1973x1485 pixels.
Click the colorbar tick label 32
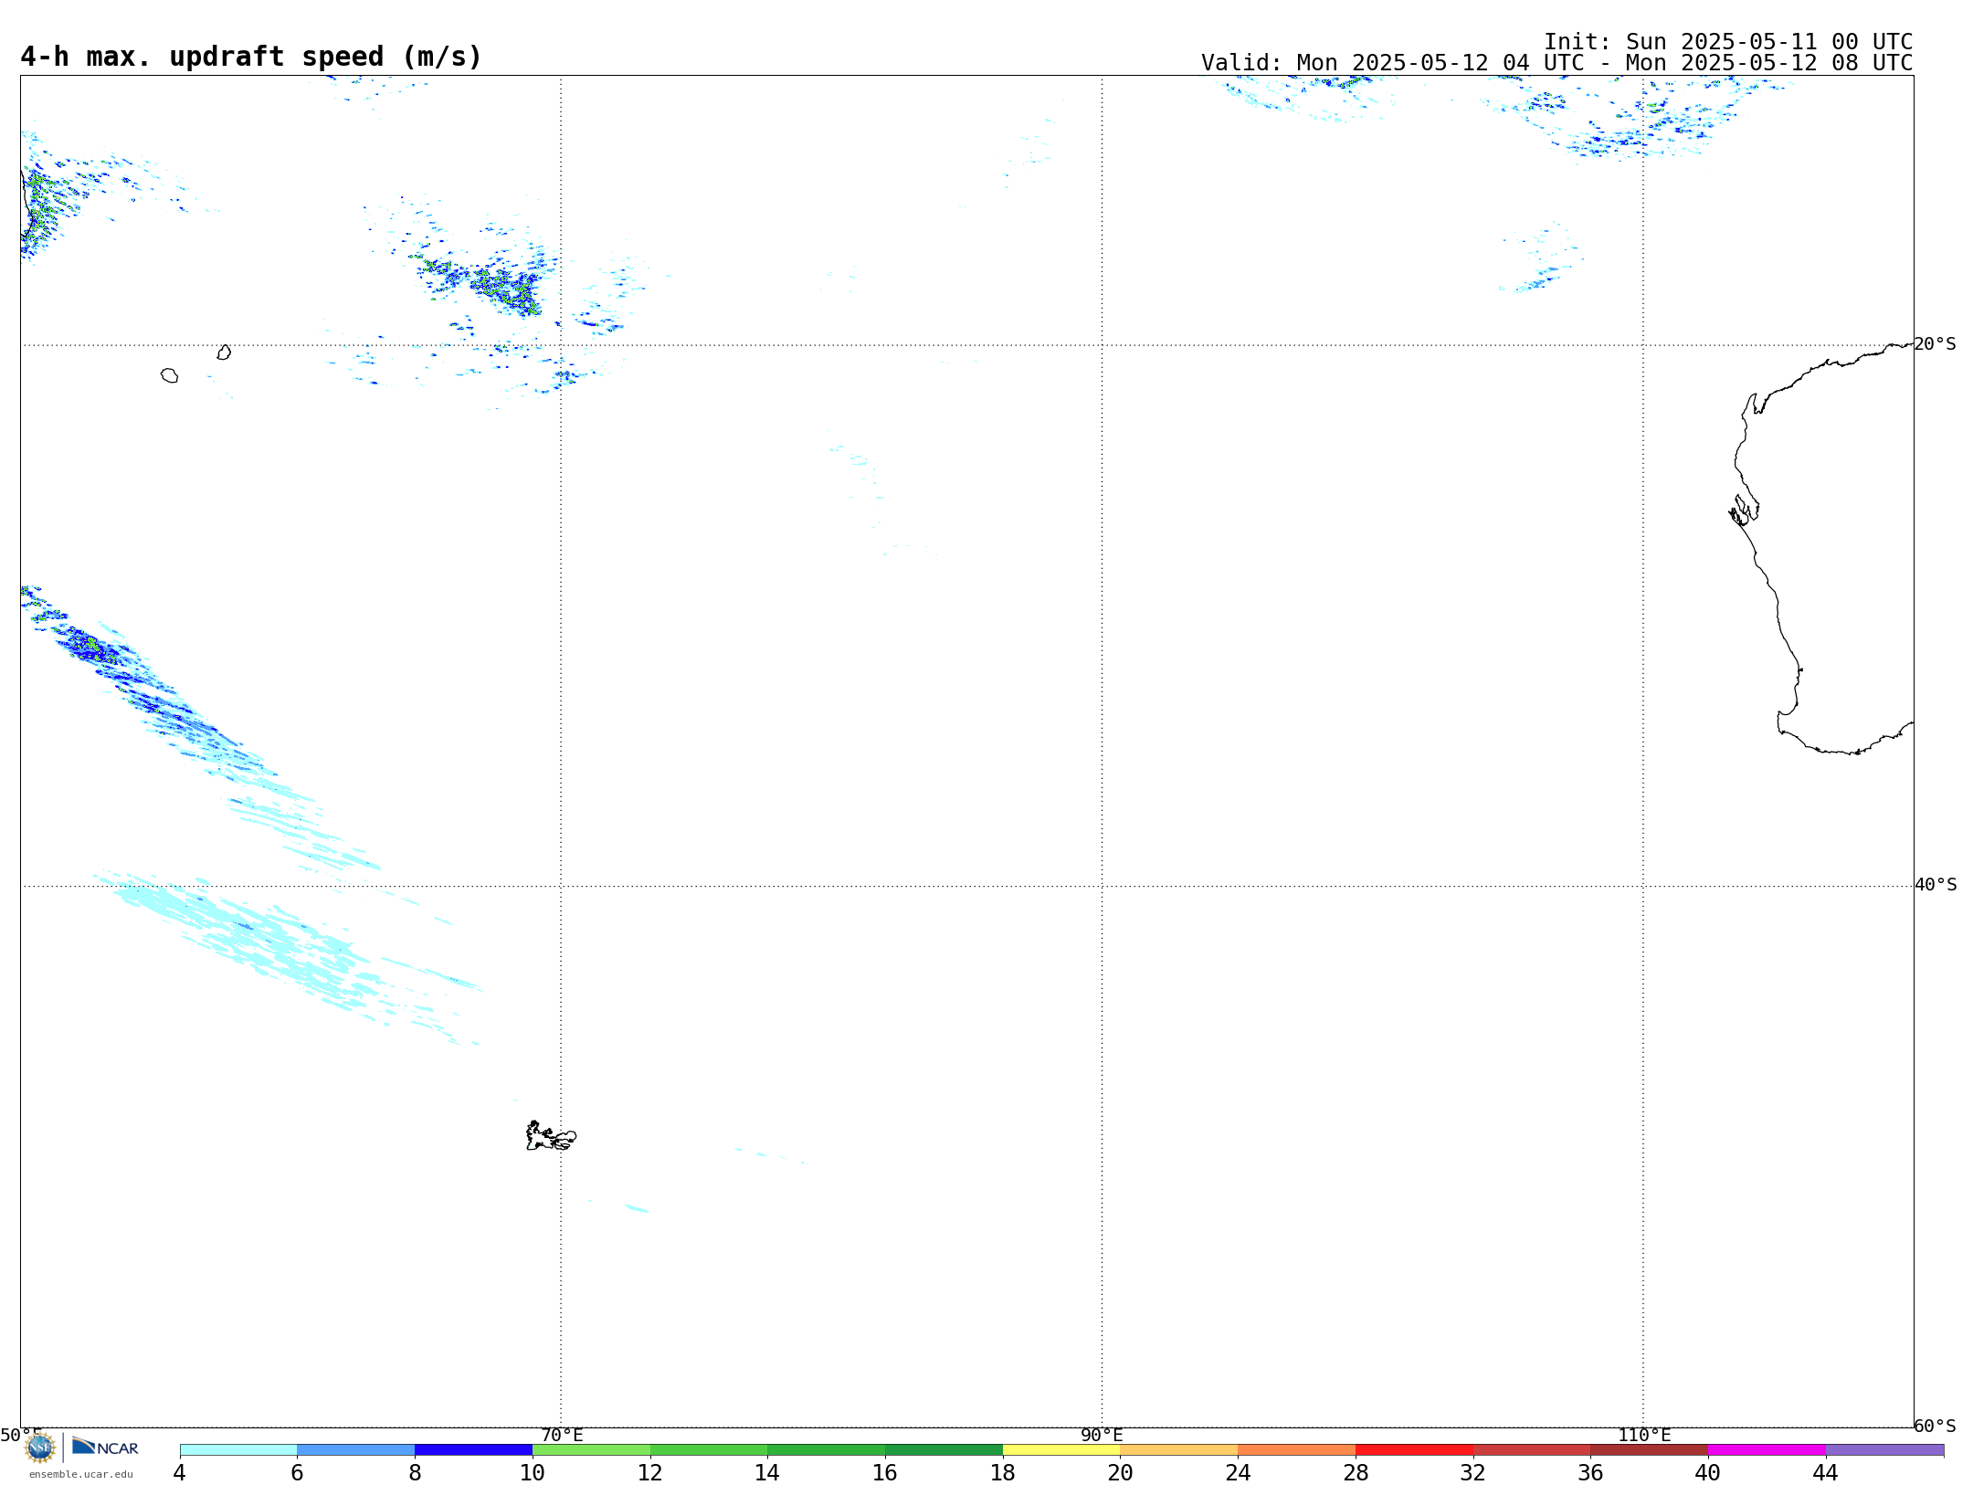click(x=1473, y=1473)
